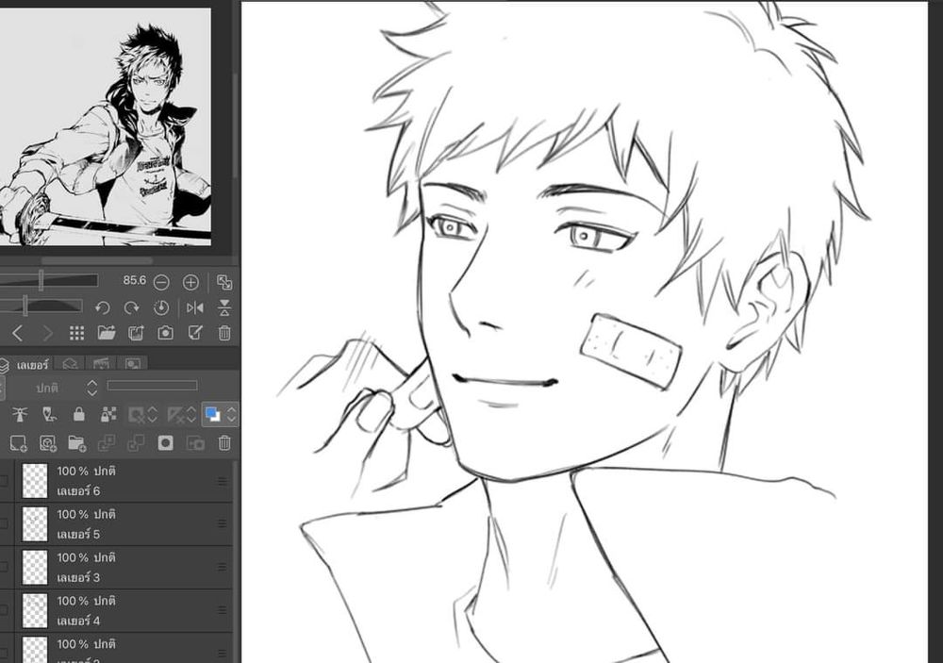Import image file via folder icon
The width and height of the screenshot is (943, 663).
coord(107,333)
